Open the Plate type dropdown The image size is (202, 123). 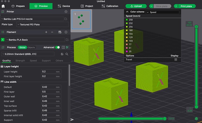coord(42,24)
